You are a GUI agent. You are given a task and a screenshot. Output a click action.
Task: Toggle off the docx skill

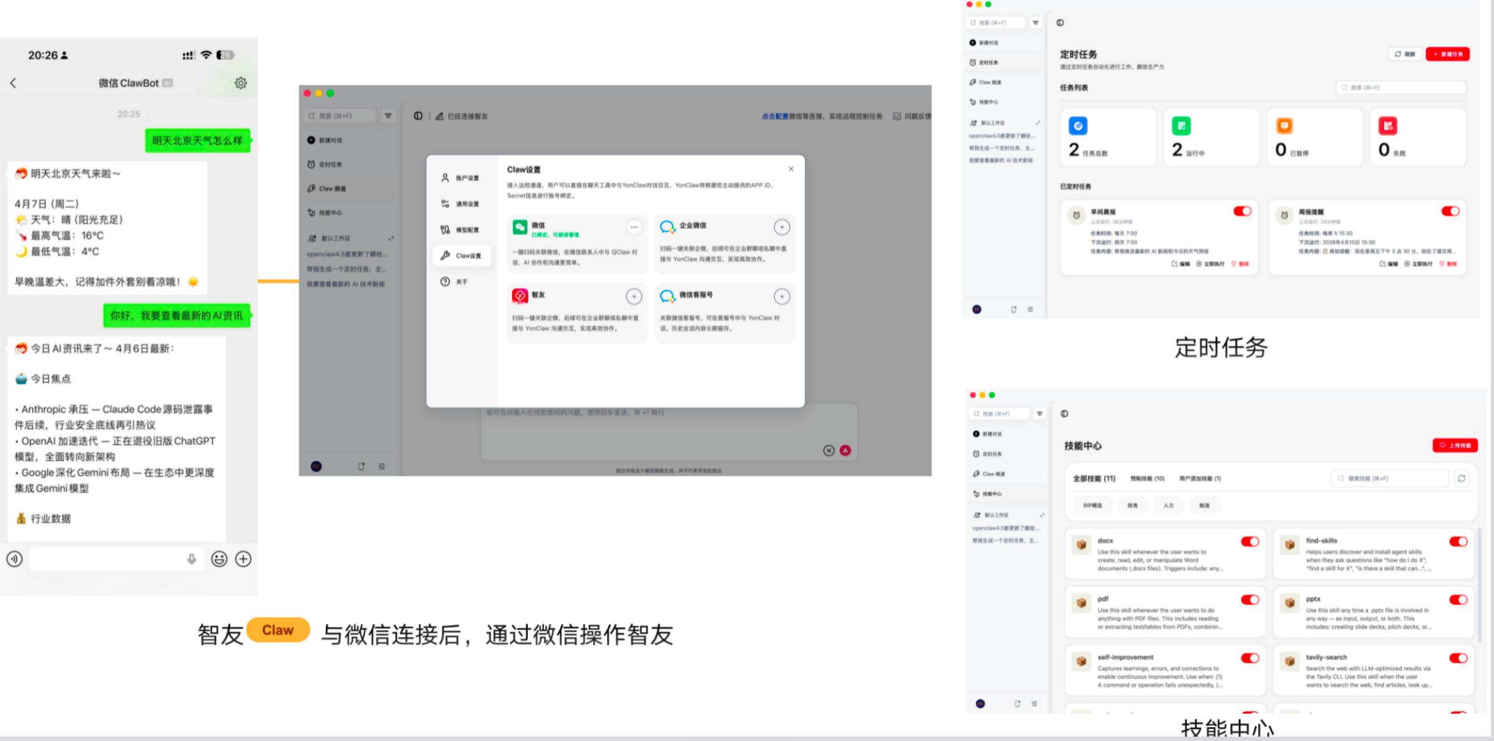pos(1249,541)
